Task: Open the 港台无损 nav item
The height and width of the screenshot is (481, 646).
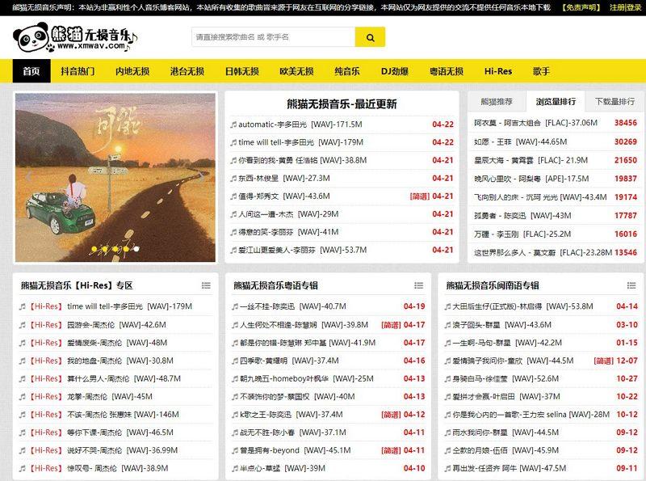Action: (187, 71)
